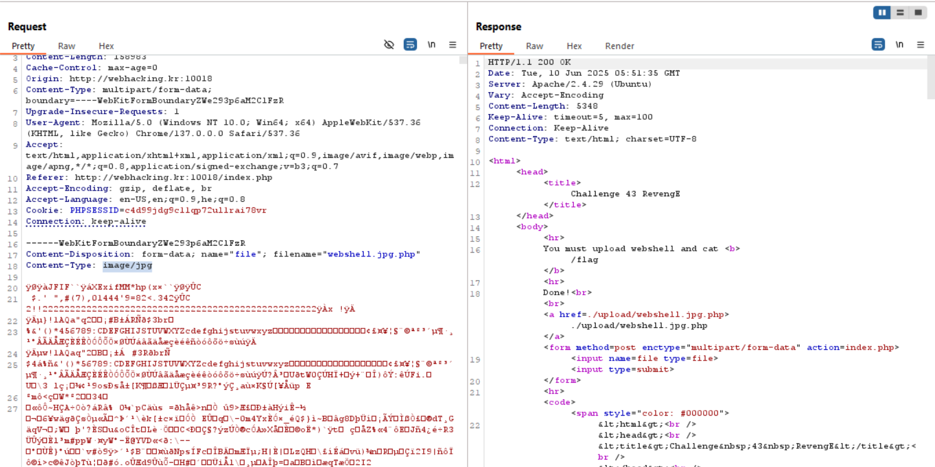935x467 pixels.
Task: Click the JFIF binary data line 20
Action: click(114, 288)
